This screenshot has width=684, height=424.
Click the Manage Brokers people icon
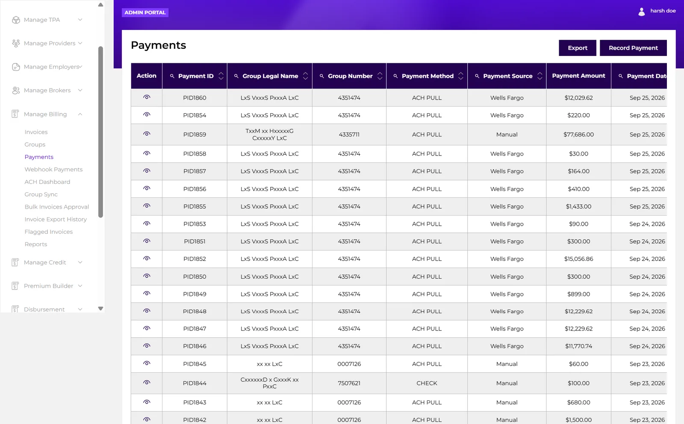point(16,90)
